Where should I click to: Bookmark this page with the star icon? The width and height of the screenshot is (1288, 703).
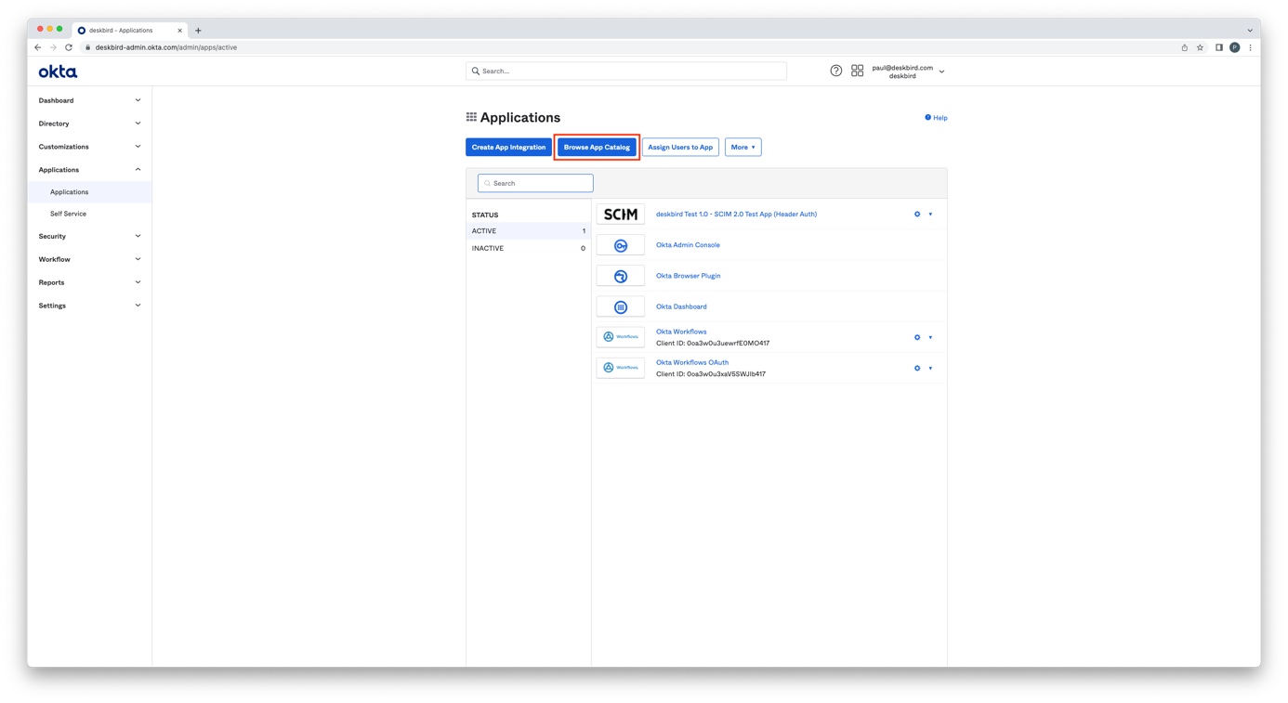(1200, 47)
